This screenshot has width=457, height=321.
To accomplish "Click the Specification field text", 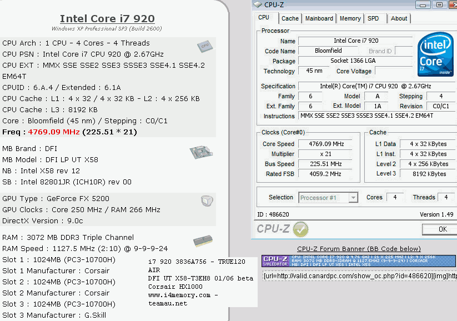I will click(377, 86).
